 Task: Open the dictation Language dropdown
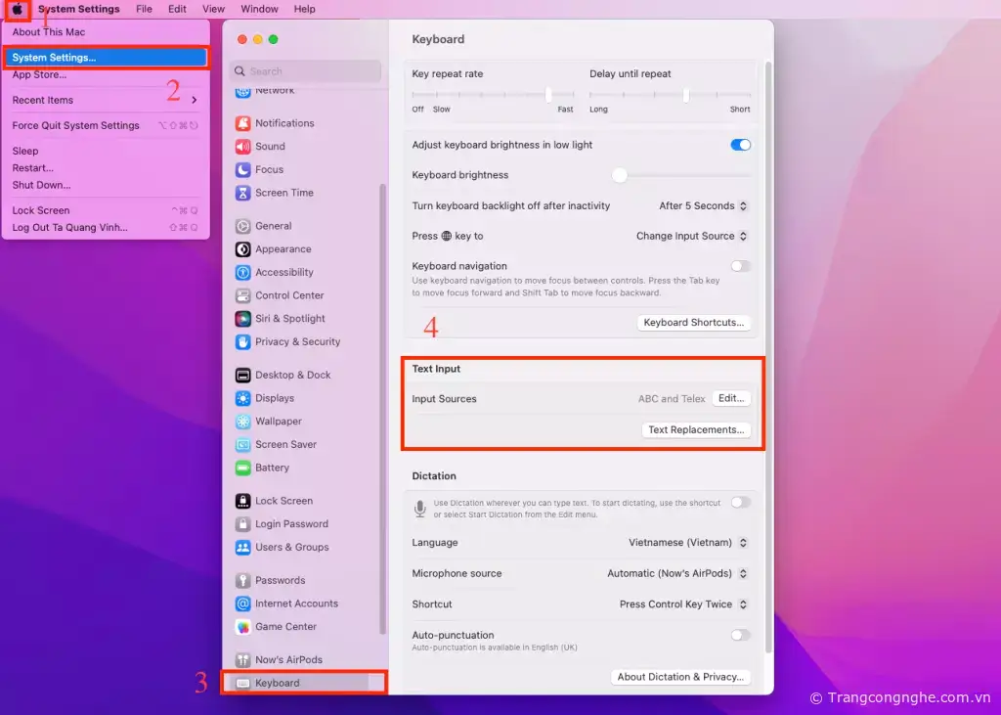click(x=688, y=543)
